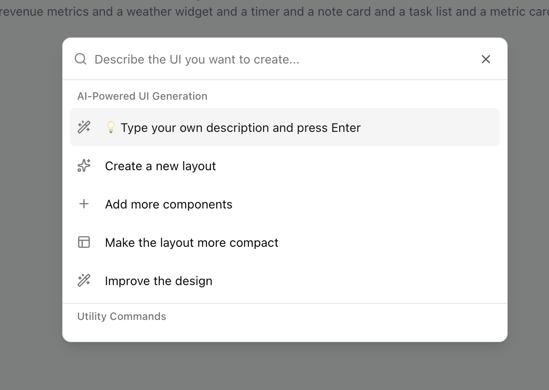Click the magnifying glass search icon
The height and width of the screenshot is (390, 549).
click(x=80, y=59)
